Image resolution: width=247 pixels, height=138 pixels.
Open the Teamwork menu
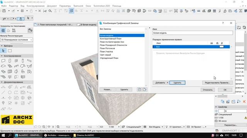(78, 6)
